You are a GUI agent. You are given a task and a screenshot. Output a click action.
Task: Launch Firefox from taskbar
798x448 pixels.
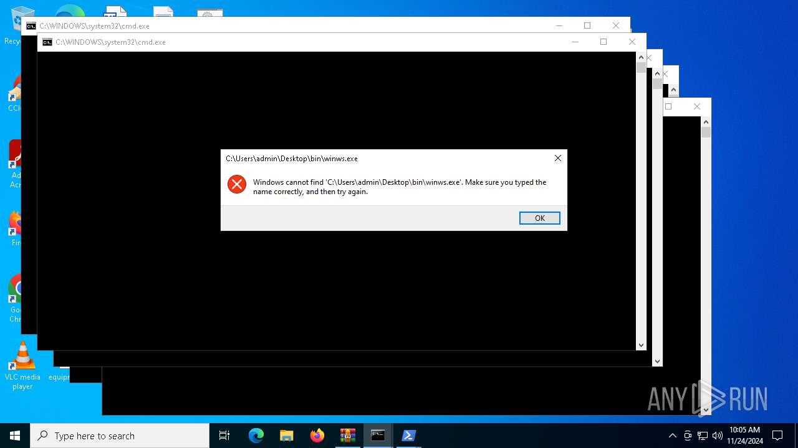point(317,436)
